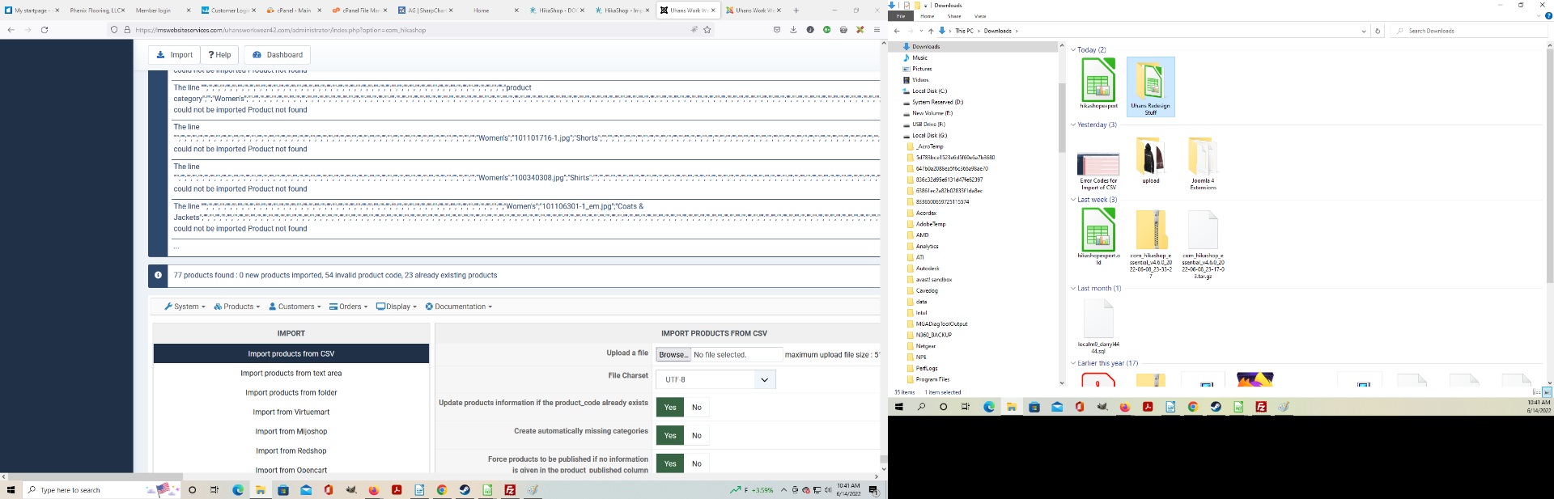Open the Firefox hamburger application menu

pos(877,30)
